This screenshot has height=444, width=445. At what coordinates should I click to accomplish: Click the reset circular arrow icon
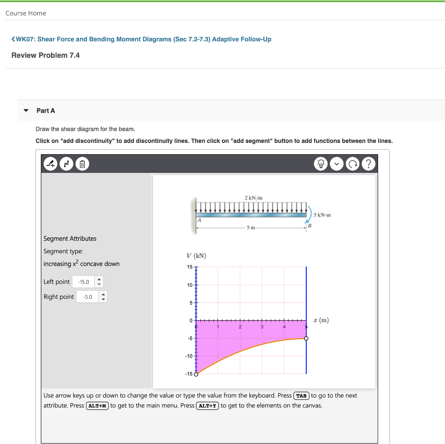pyautogui.click(x=353, y=164)
